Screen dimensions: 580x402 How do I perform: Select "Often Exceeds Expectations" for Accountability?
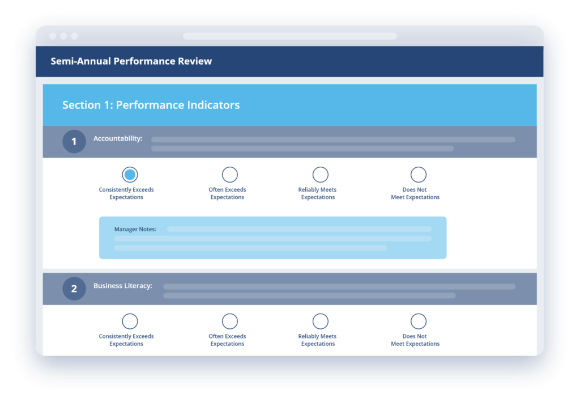229,174
